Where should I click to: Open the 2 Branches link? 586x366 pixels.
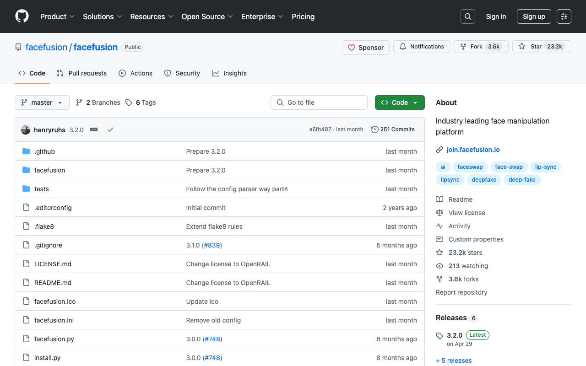[x=98, y=102]
